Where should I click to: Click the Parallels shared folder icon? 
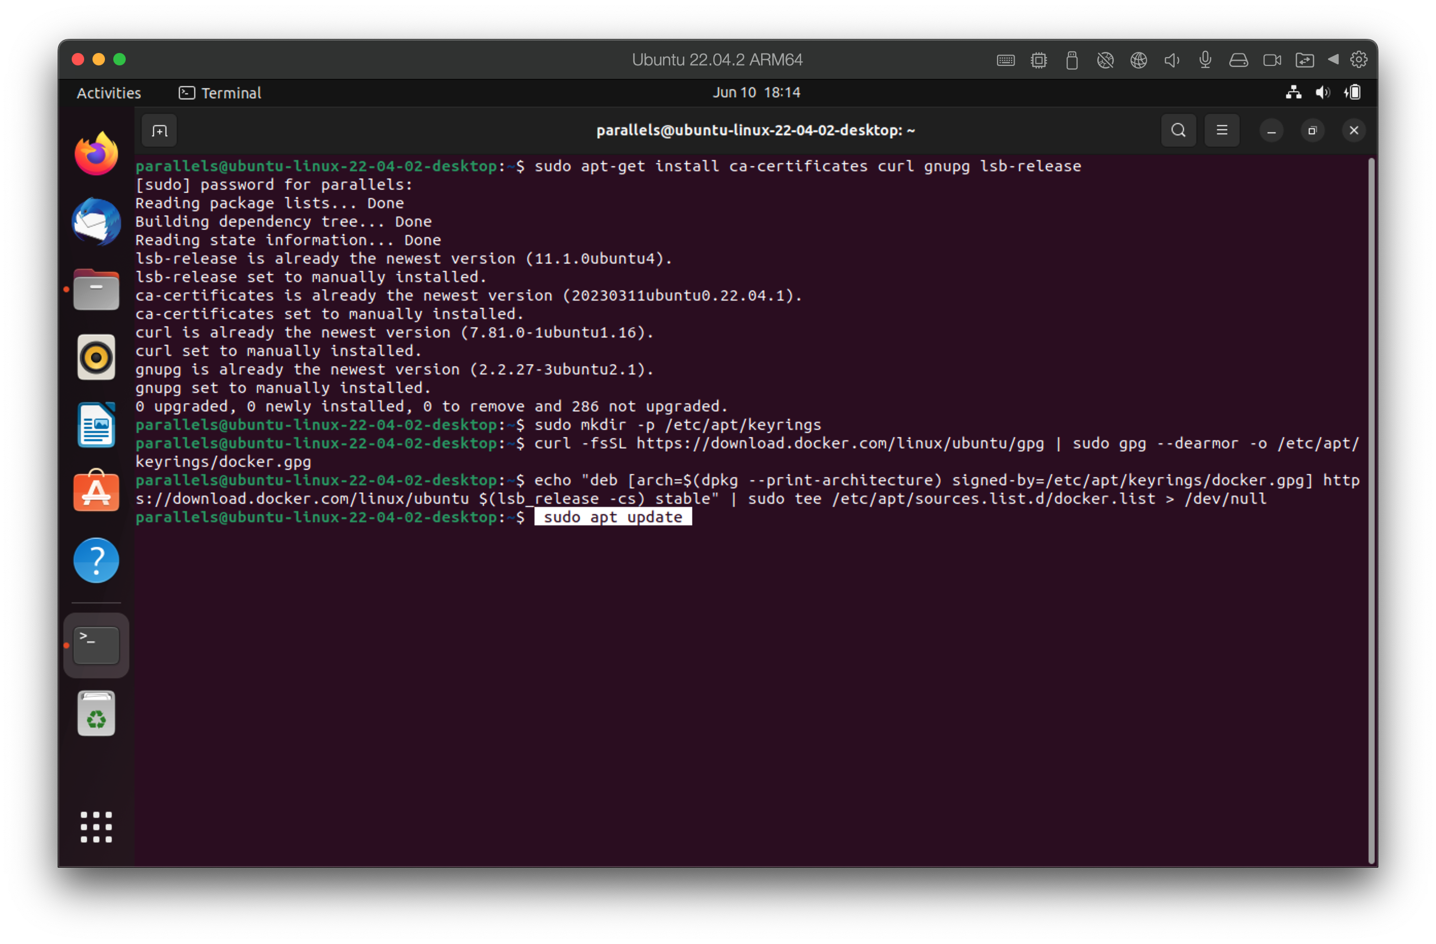click(x=1305, y=60)
